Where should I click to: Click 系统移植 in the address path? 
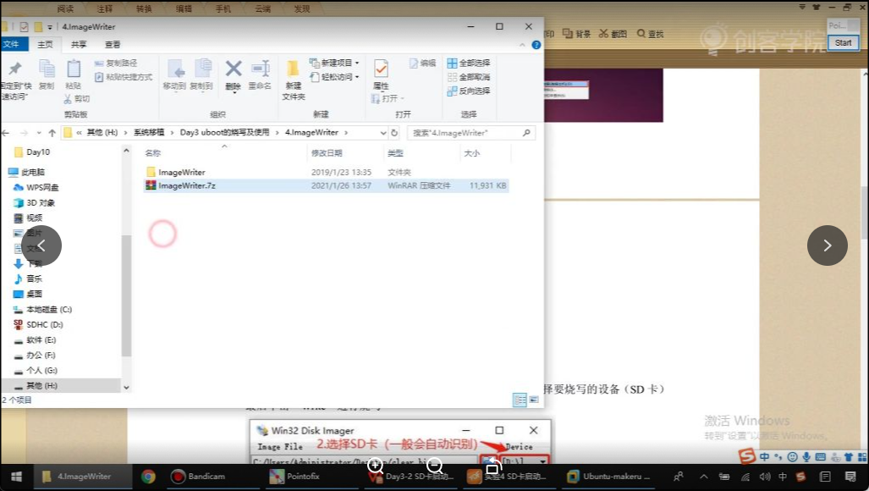149,132
